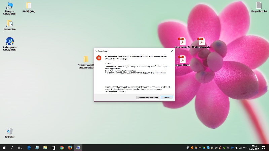Click the Systeemherstel uitvoeren button

click(x=147, y=98)
